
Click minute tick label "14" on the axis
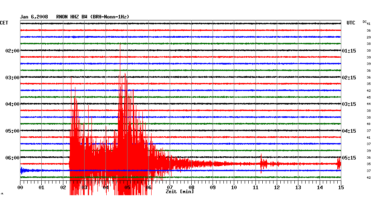[x=320, y=188]
